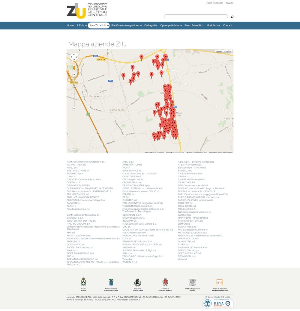This screenshot has width=300, height=311.
Task: Open the Twins bar company link
Action: 127,259
